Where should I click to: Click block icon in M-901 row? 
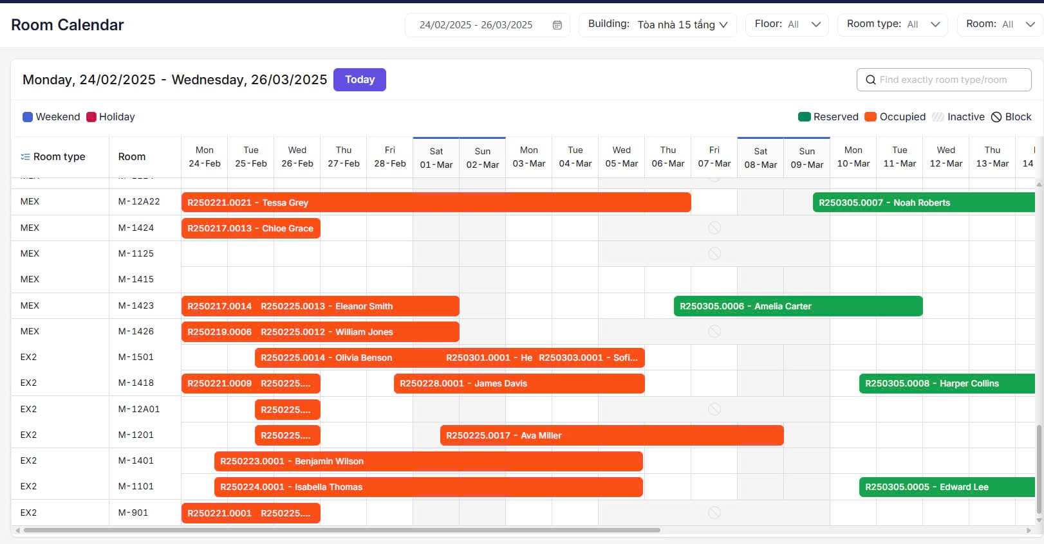pos(714,512)
